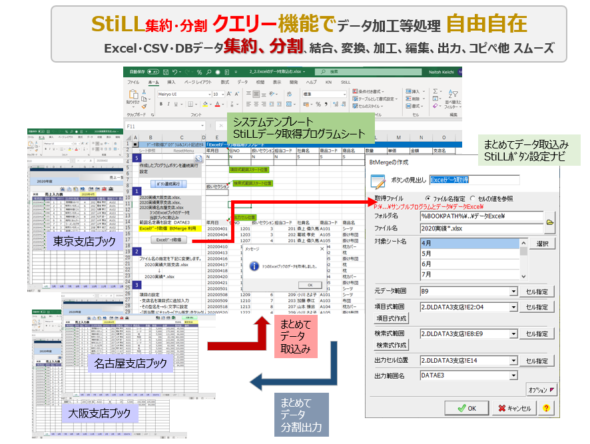
Task: Open the 検索式範囲 dropdown arrow
Action: tap(513, 333)
